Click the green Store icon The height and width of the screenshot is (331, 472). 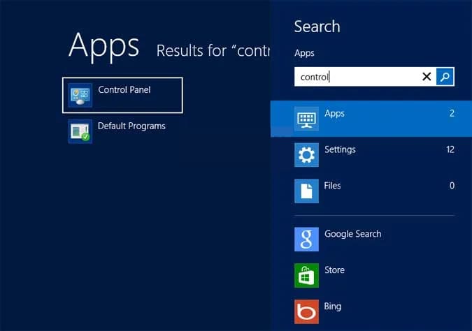306,275
